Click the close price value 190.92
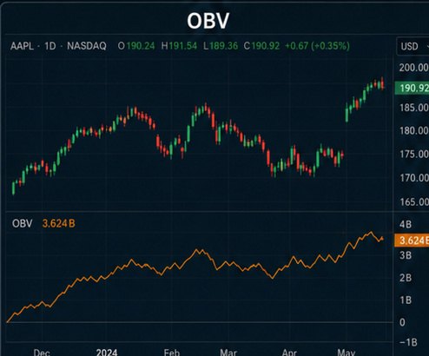This screenshot has width=429, height=356. click(x=266, y=46)
